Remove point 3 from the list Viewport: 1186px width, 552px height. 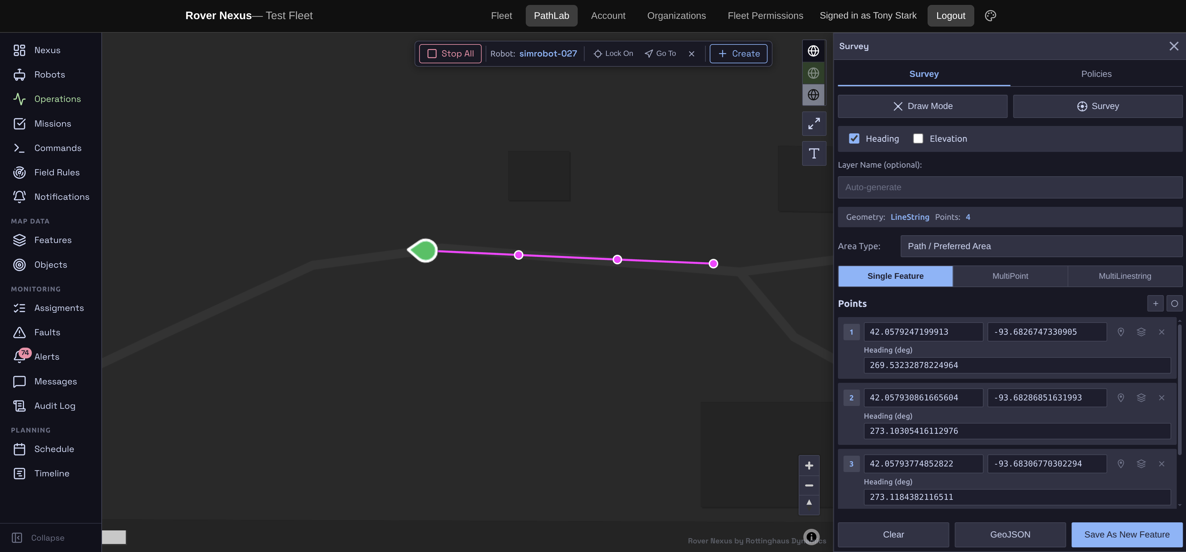[x=1161, y=464]
